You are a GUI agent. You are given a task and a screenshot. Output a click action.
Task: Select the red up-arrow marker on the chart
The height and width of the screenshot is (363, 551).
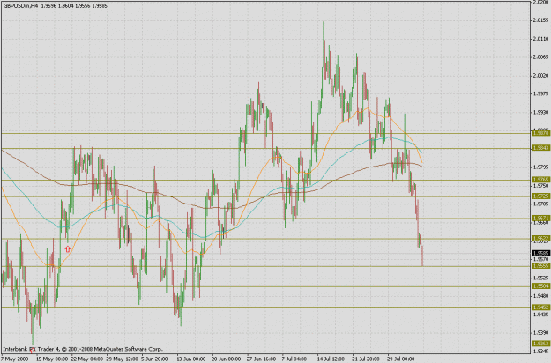[68, 249]
